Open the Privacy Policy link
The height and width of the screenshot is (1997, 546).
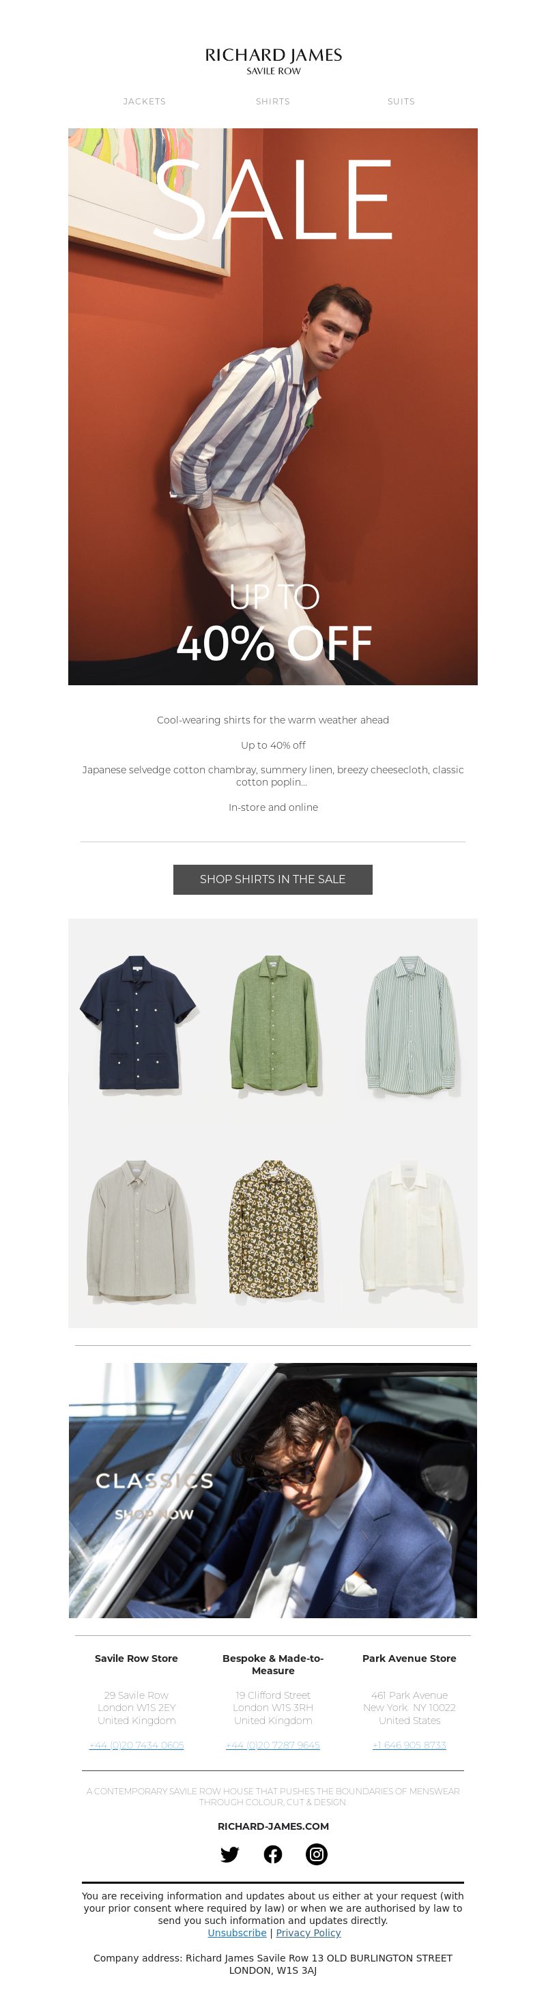(x=308, y=1933)
